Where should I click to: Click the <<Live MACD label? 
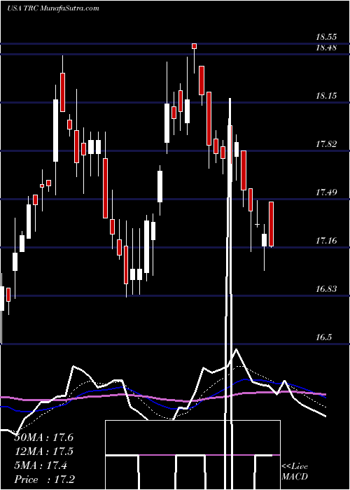coord(295,472)
